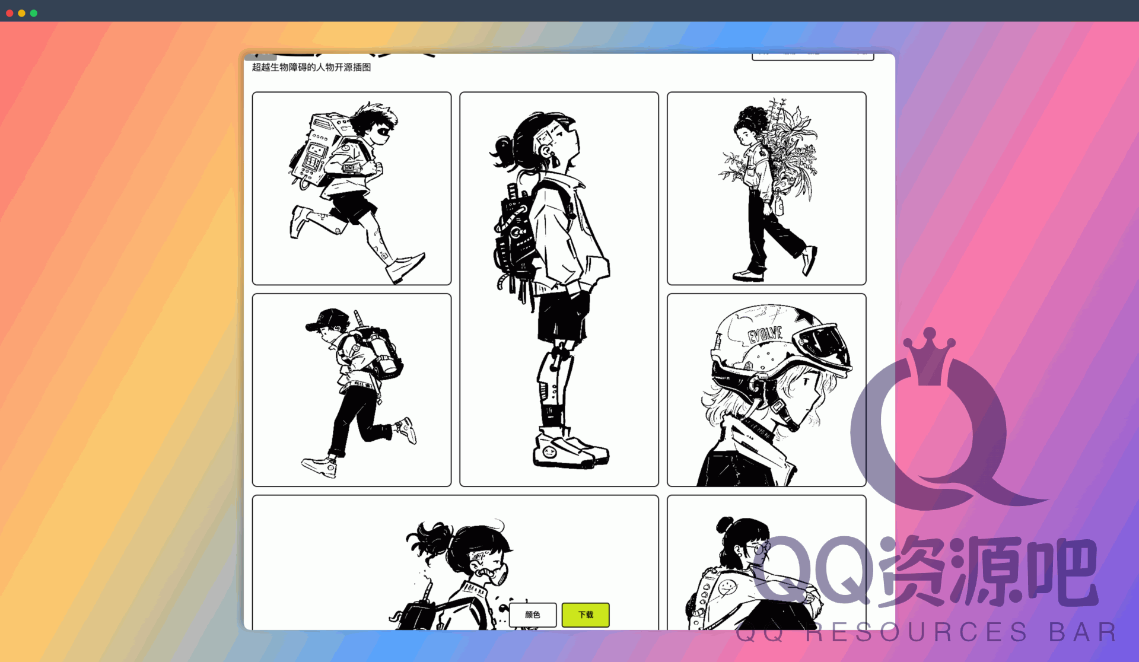Minimize the window with yellow button

[21, 13]
